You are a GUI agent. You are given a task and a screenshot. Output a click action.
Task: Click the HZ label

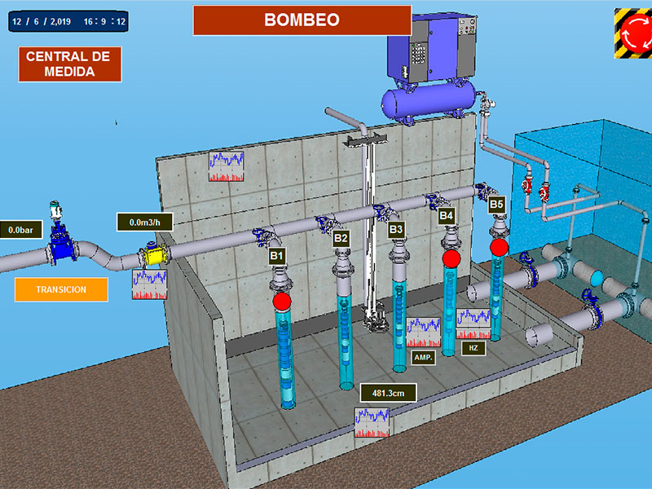(x=474, y=348)
